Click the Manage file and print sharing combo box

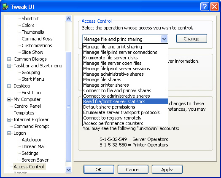(125, 39)
